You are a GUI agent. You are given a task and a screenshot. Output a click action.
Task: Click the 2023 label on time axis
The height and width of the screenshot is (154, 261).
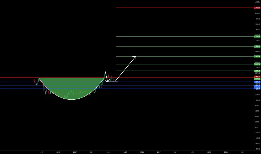pyautogui.click(x=125, y=152)
